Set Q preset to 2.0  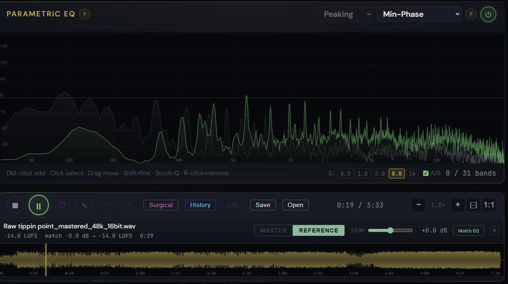(380, 174)
